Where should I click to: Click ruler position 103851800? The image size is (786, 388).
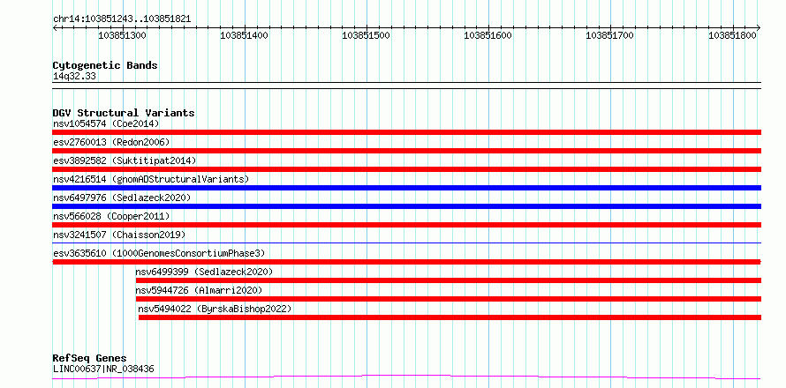click(x=733, y=35)
